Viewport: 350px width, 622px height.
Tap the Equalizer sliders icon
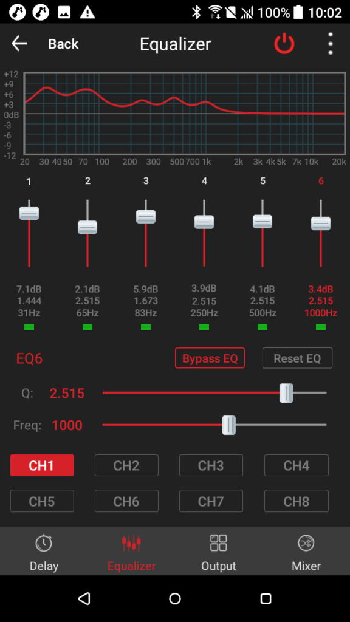click(x=131, y=542)
